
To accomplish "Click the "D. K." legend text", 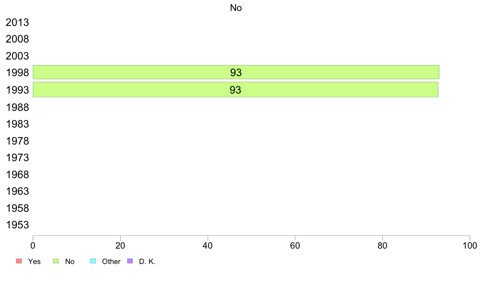I will pyautogui.click(x=147, y=262).
